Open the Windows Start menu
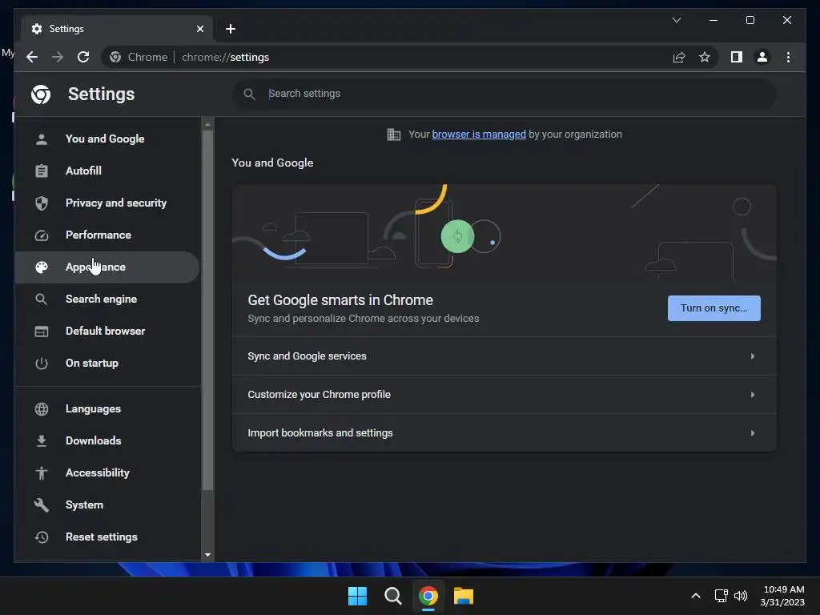The height and width of the screenshot is (615, 820). click(x=358, y=596)
